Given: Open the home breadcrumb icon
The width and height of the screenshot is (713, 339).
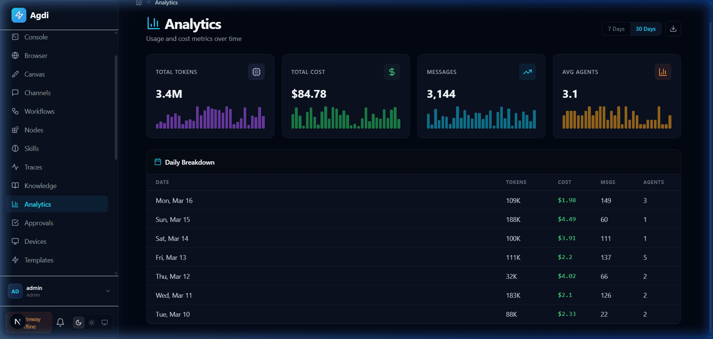Looking at the screenshot, I should 139,3.
